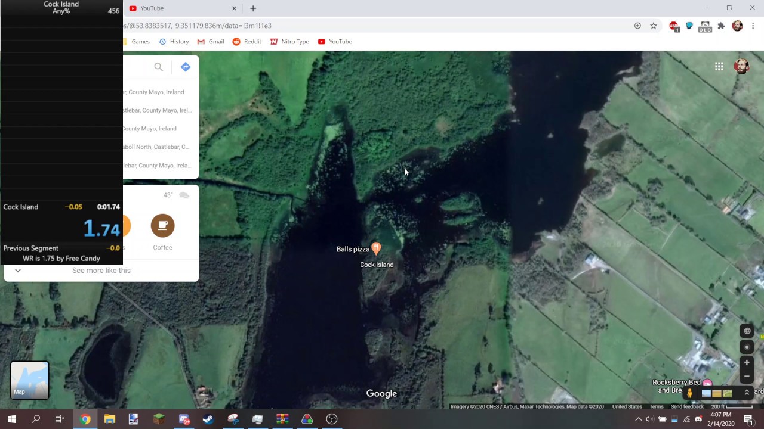The height and width of the screenshot is (429, 764).
Task: Open the Wi-Fi network tray icon
Action: tap(686, 419)
